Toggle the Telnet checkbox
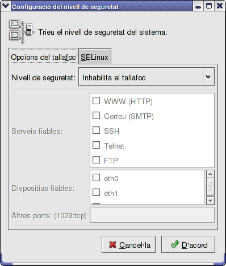 [96, 145]
